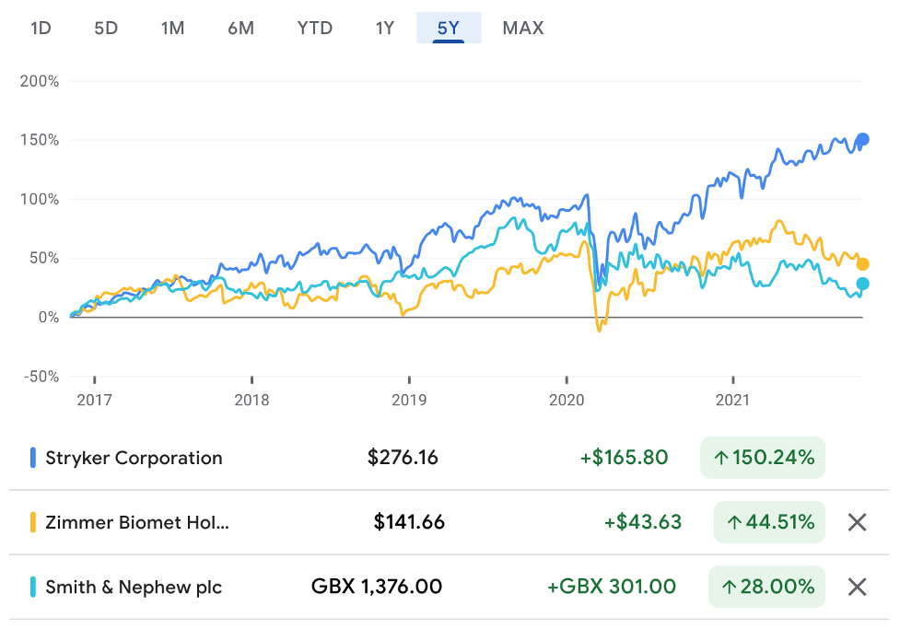This screenshot has width=900, height=629.
Task: Click the teal Smith & Nephew endpoint dot
Action: tap(862, 284)
